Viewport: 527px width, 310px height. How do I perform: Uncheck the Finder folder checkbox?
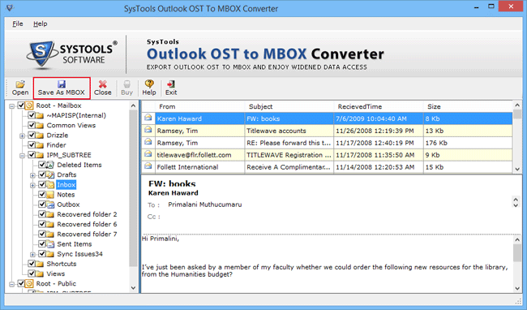click(32, 145)
